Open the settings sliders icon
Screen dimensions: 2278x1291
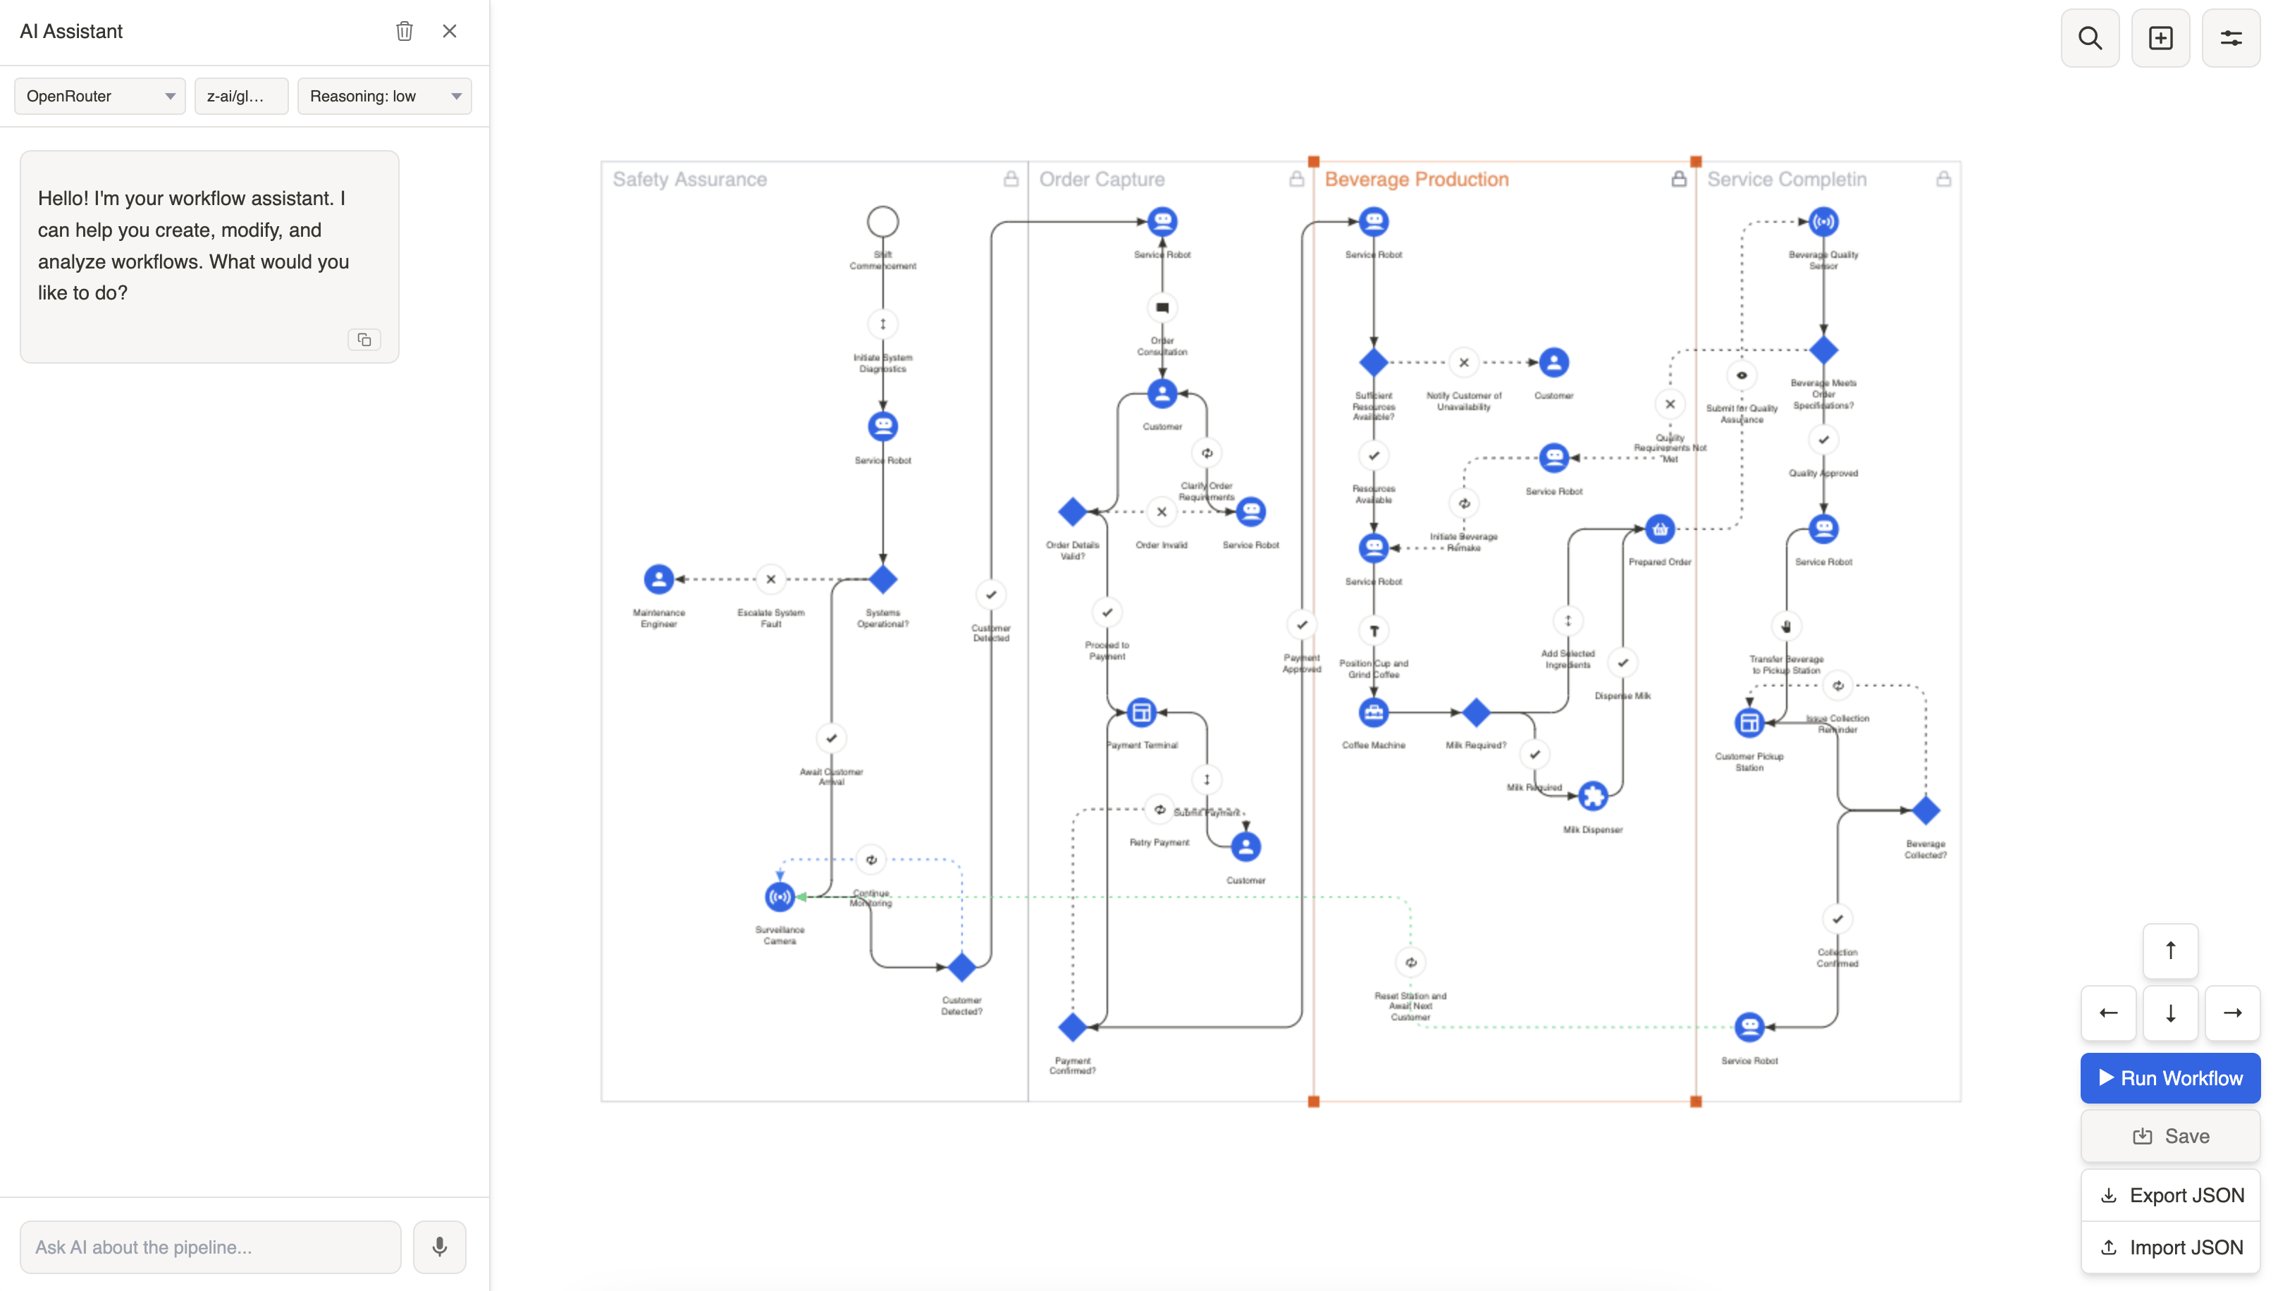(x=2231, y=38)
